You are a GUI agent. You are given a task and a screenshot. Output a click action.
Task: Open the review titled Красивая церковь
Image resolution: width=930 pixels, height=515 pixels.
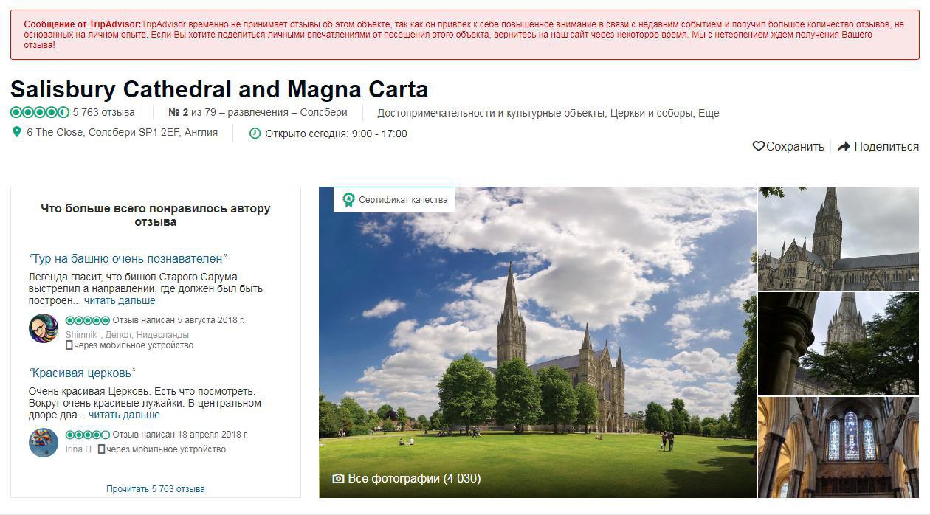point(82,373)
